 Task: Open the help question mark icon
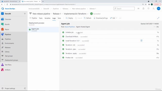[x=148, y=9]
